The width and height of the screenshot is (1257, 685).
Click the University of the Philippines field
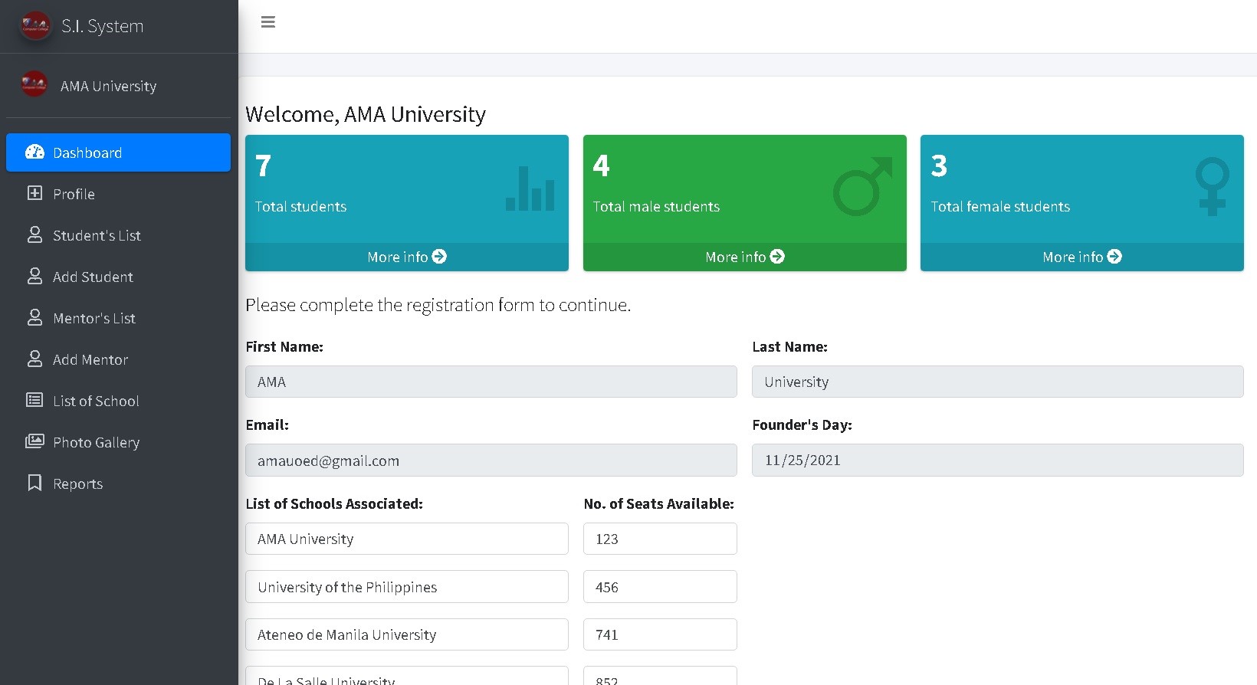pos(406,587)
